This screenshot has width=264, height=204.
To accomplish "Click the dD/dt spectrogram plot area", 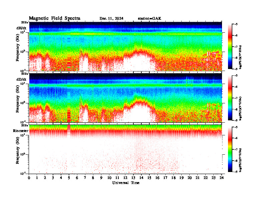I will tap(125, 98).
